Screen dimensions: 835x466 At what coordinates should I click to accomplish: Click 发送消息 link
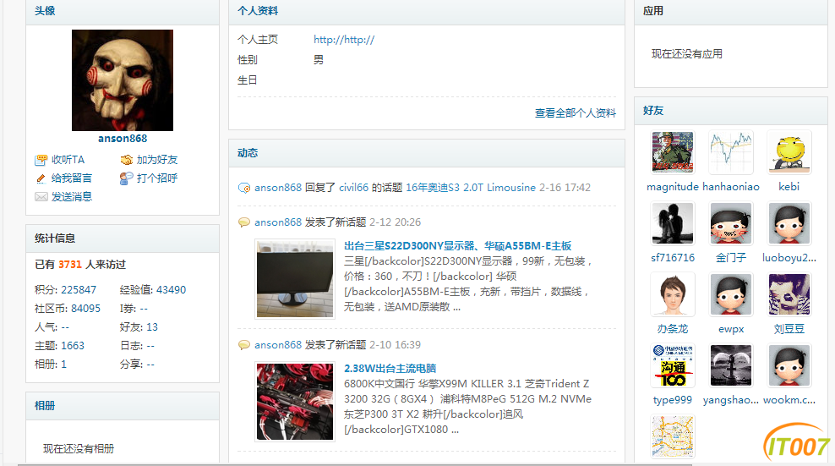[72, 197]
